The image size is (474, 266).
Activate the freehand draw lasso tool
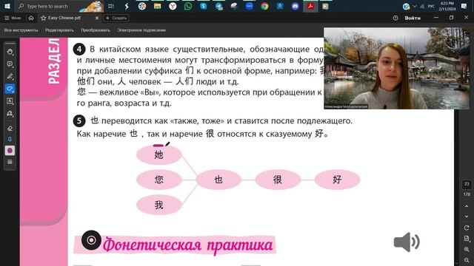[x=10, y=89]
